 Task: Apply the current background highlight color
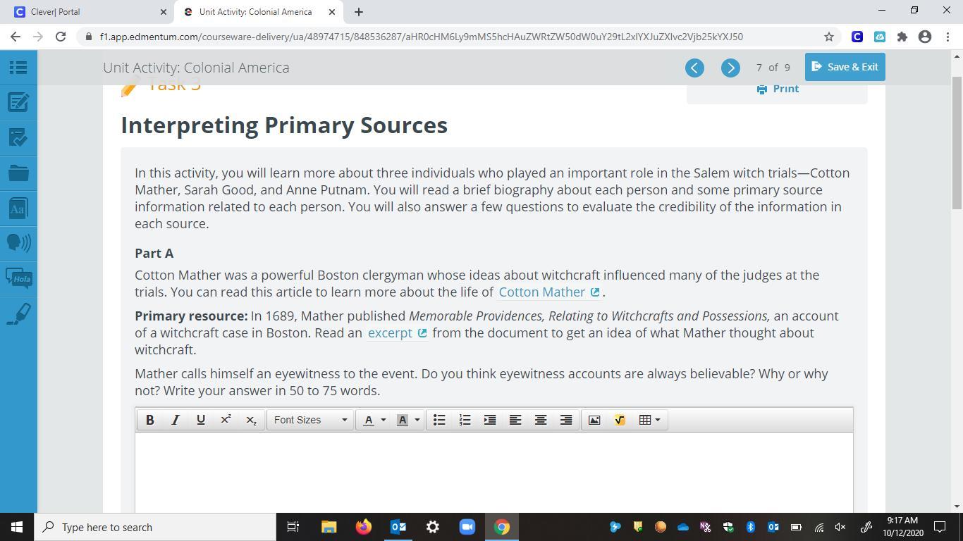tap(403, 420)
